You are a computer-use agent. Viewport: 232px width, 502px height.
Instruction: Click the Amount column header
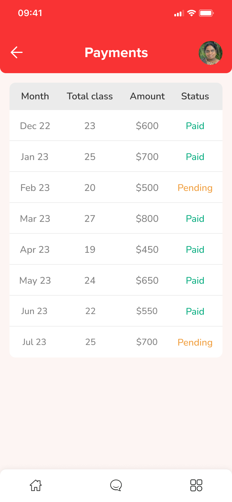[147, 96]
